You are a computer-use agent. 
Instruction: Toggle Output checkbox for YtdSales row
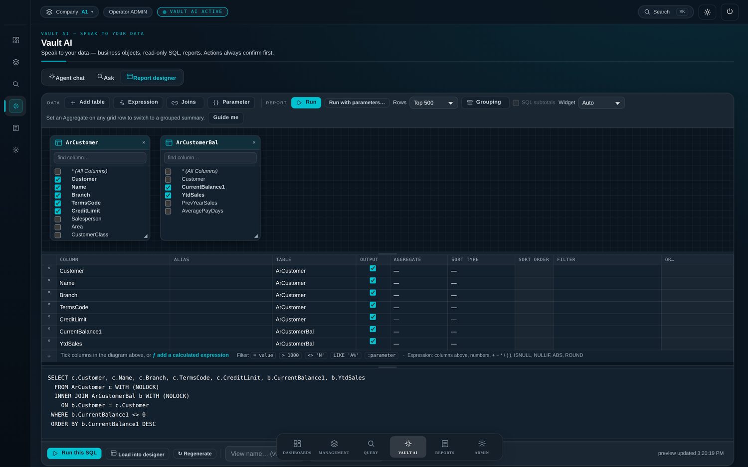click(373, 341)
